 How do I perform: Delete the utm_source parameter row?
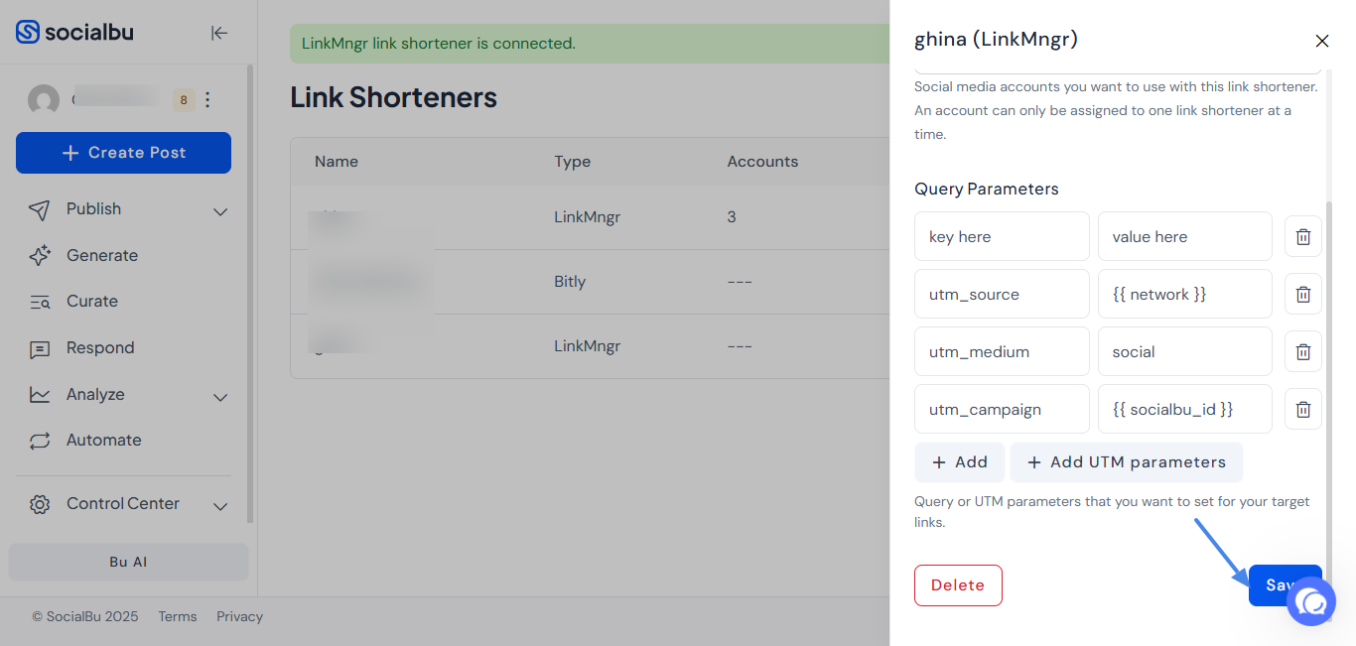click(x=1302, y=294)
